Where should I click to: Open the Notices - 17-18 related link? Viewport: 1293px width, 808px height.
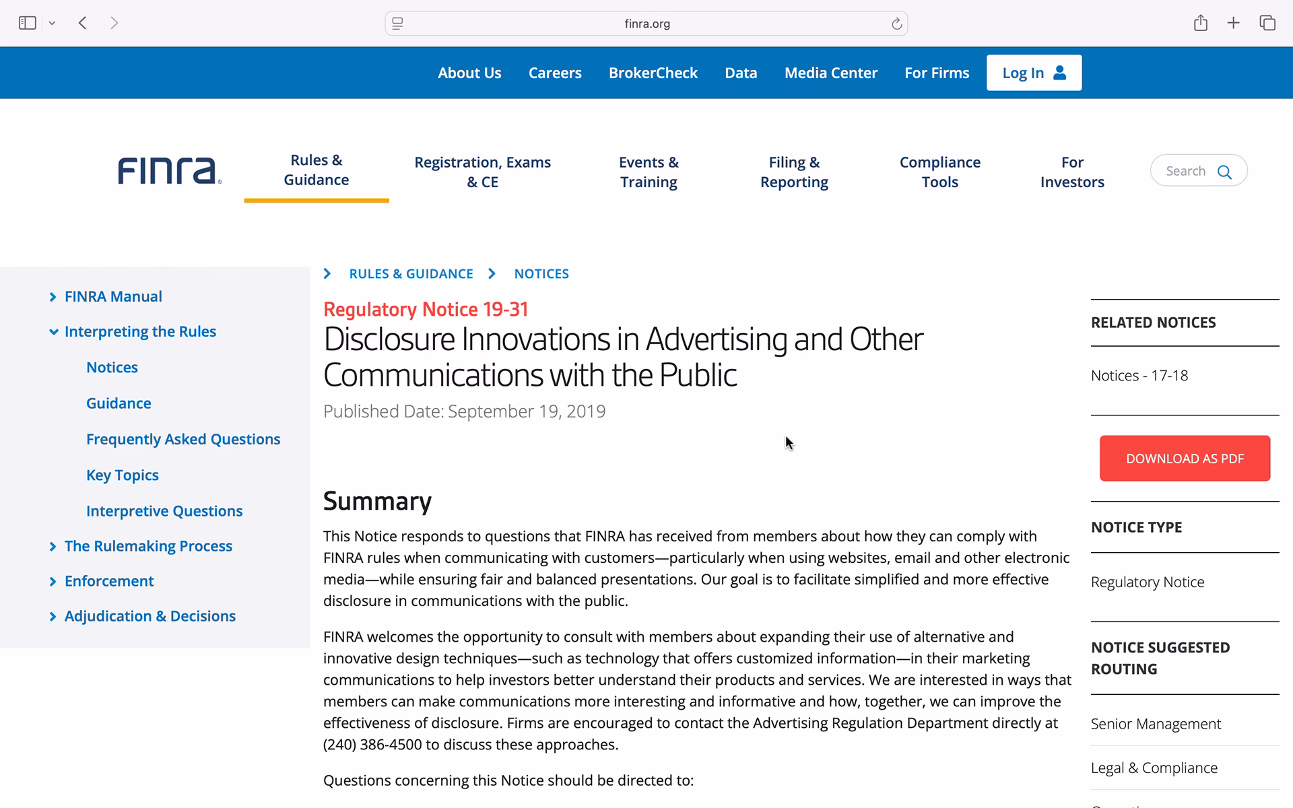pyautogui.click(x=1139, y=376)
